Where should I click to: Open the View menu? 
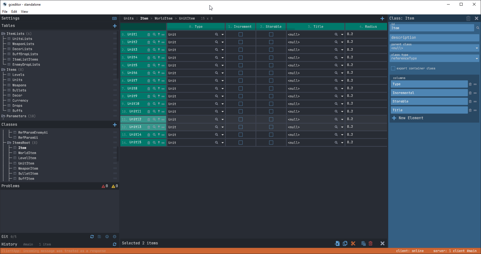click(24, 12)
